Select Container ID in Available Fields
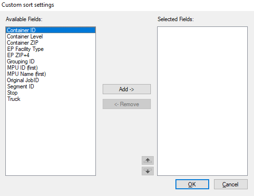The width and height of the screenshot is (254, 196). pyautogui.click(x=51, y=30)
